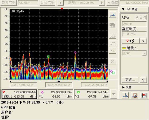The image size is (149, 120).
Task: Click the 更多... more button
Action: (130, 80)
